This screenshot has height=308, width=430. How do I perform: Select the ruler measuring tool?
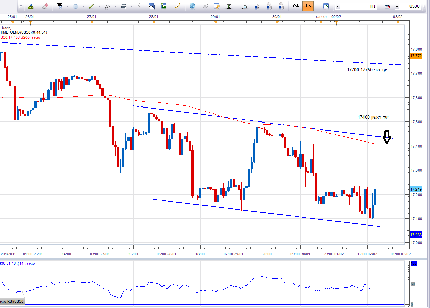point(177,6)
